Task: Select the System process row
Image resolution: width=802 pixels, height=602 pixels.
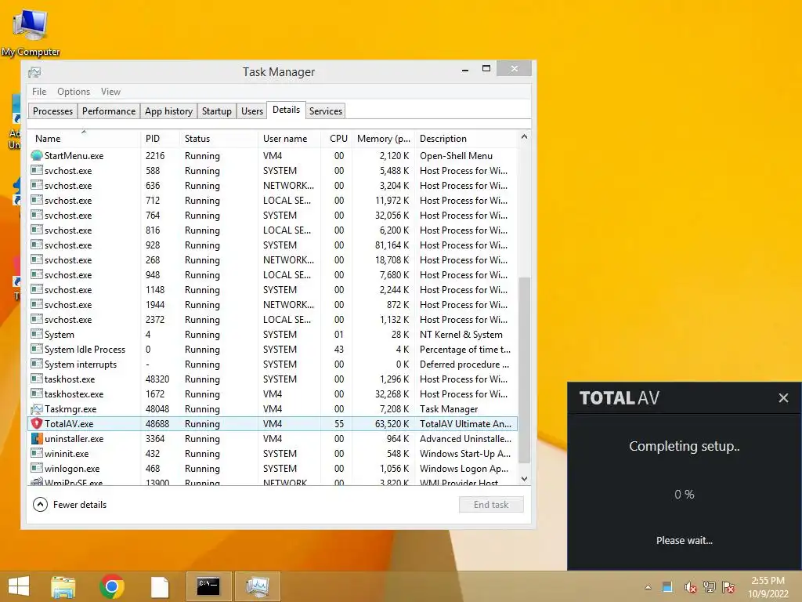Action: click(x=273, y=334)
